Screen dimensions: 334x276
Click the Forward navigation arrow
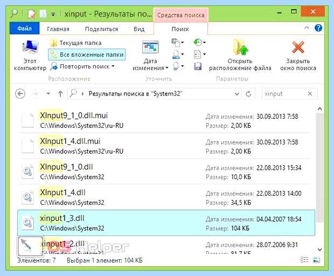pos(36,94)
